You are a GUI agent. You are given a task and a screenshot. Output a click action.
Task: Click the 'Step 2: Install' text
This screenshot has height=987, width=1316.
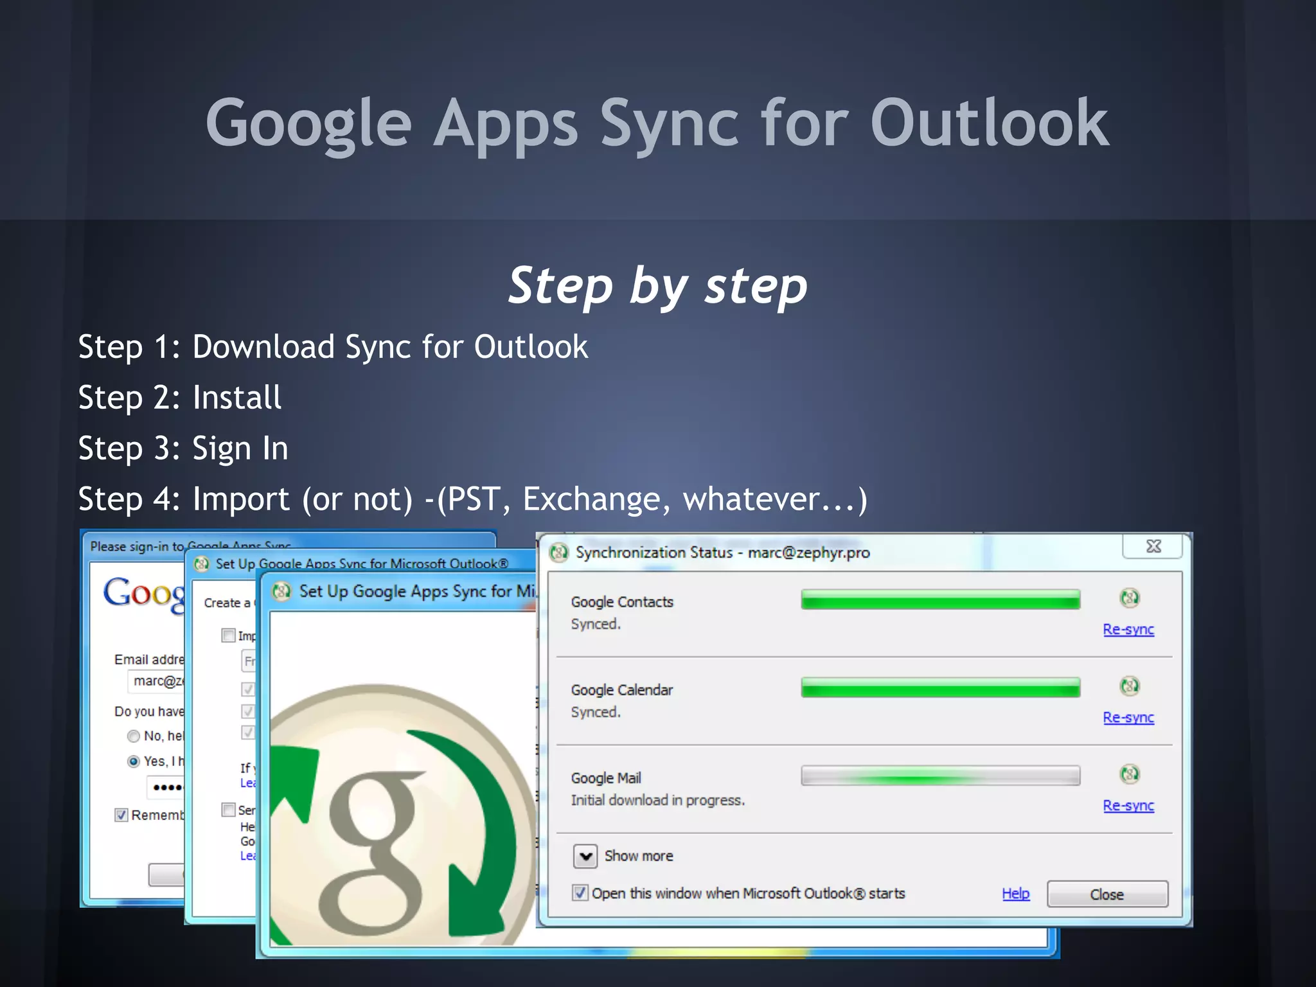point(180,398)
